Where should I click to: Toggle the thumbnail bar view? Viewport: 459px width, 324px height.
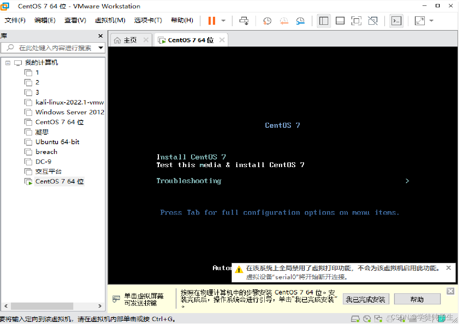[x=340, y=21]
